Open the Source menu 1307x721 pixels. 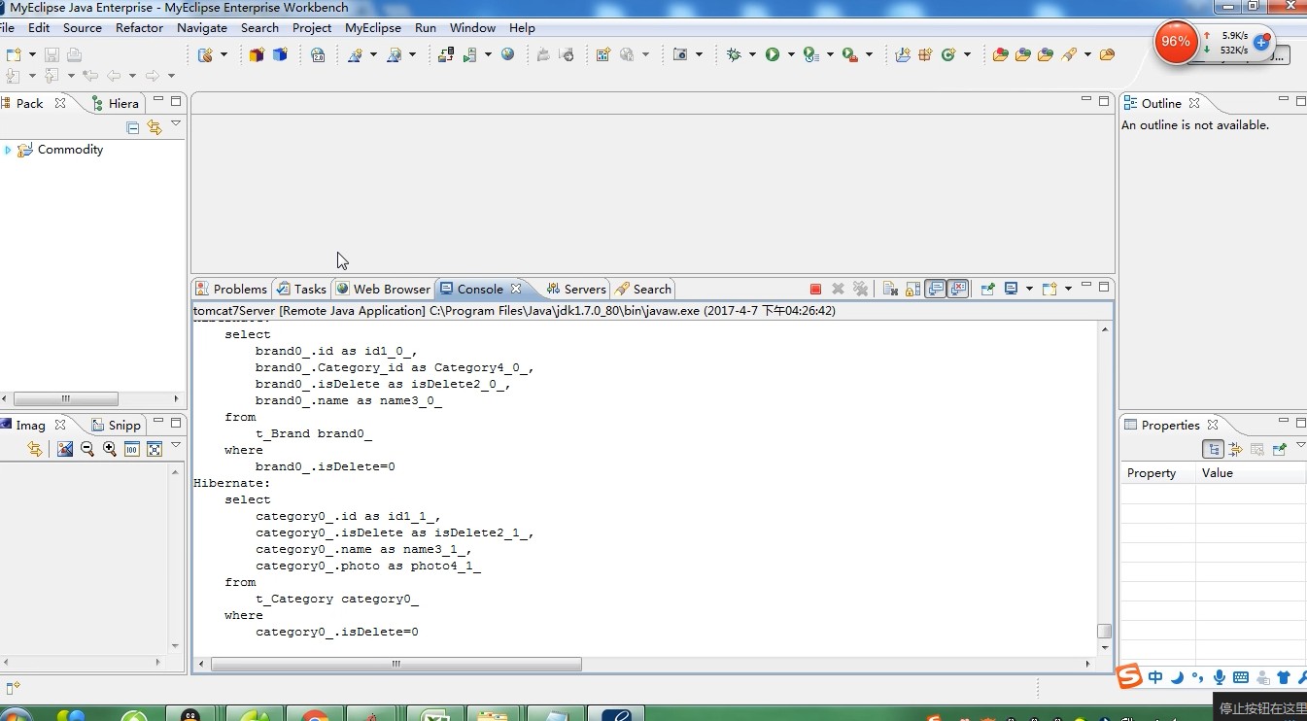tap(83, 28)
